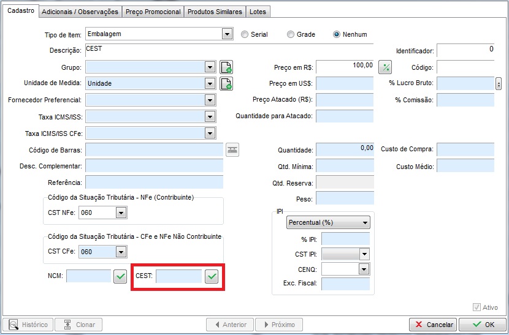Select the Serial radio button
The image size is (509, 335).
coord(245,34)
